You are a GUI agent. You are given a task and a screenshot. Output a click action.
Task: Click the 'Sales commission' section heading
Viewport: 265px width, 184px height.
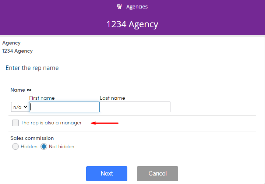32,138
